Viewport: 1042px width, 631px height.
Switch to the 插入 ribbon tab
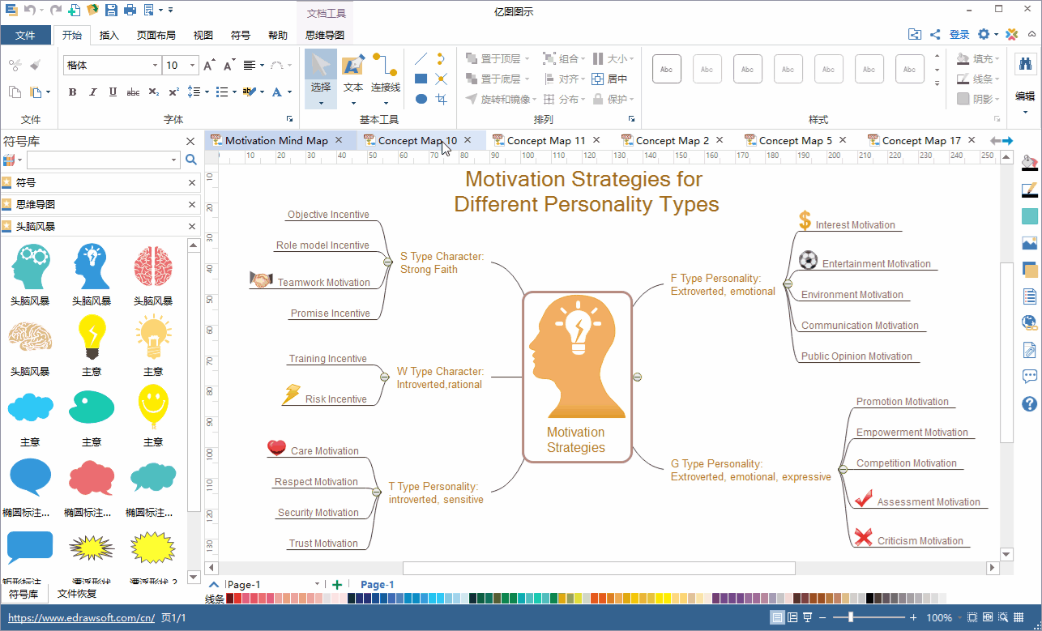point(109,36)
